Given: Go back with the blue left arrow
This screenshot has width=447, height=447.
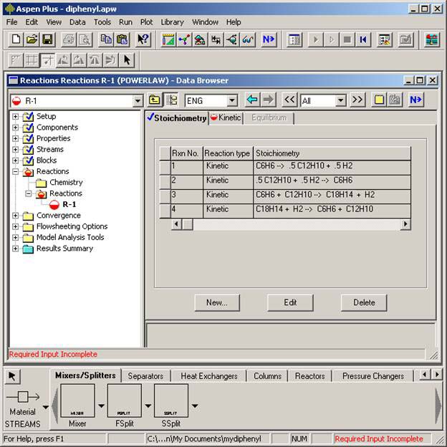Looking at the screenshot, I should [251, 100].
